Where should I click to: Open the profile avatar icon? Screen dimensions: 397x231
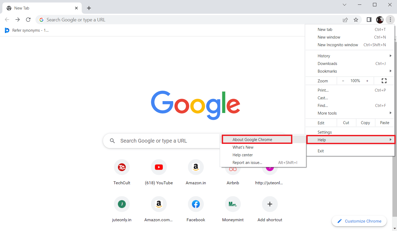[x=380, y=20]
